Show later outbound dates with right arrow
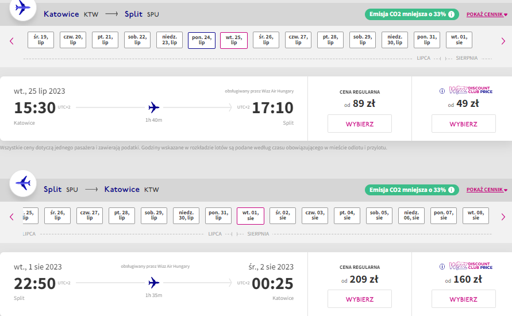512x316 pixels. [503, 41]
